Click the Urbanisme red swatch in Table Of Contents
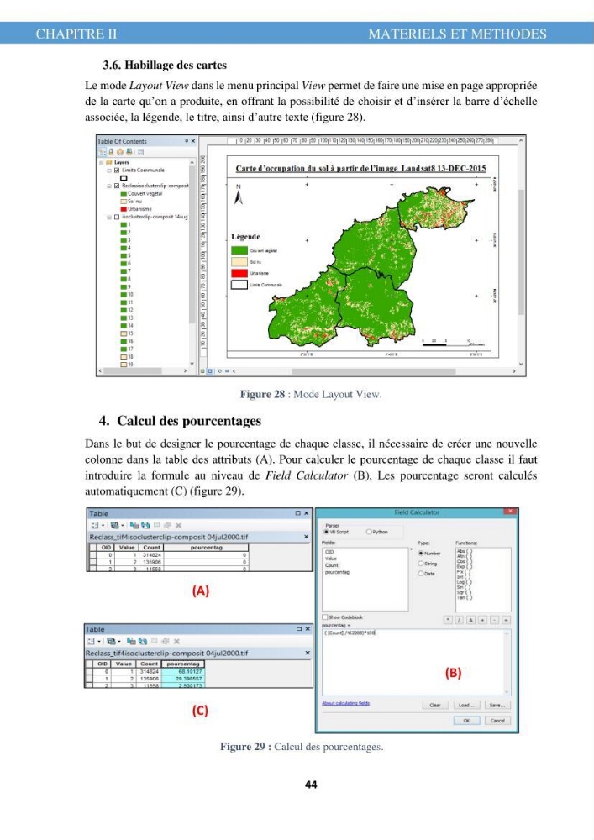 coord(124,209)
